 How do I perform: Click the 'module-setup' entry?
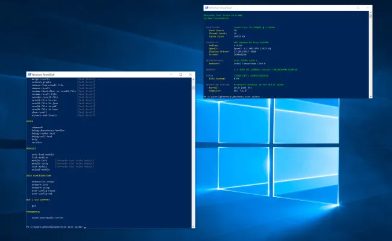click(x=40, y=163)
